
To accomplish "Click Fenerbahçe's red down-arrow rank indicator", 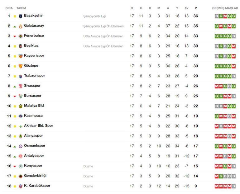I will click(15, 36).
